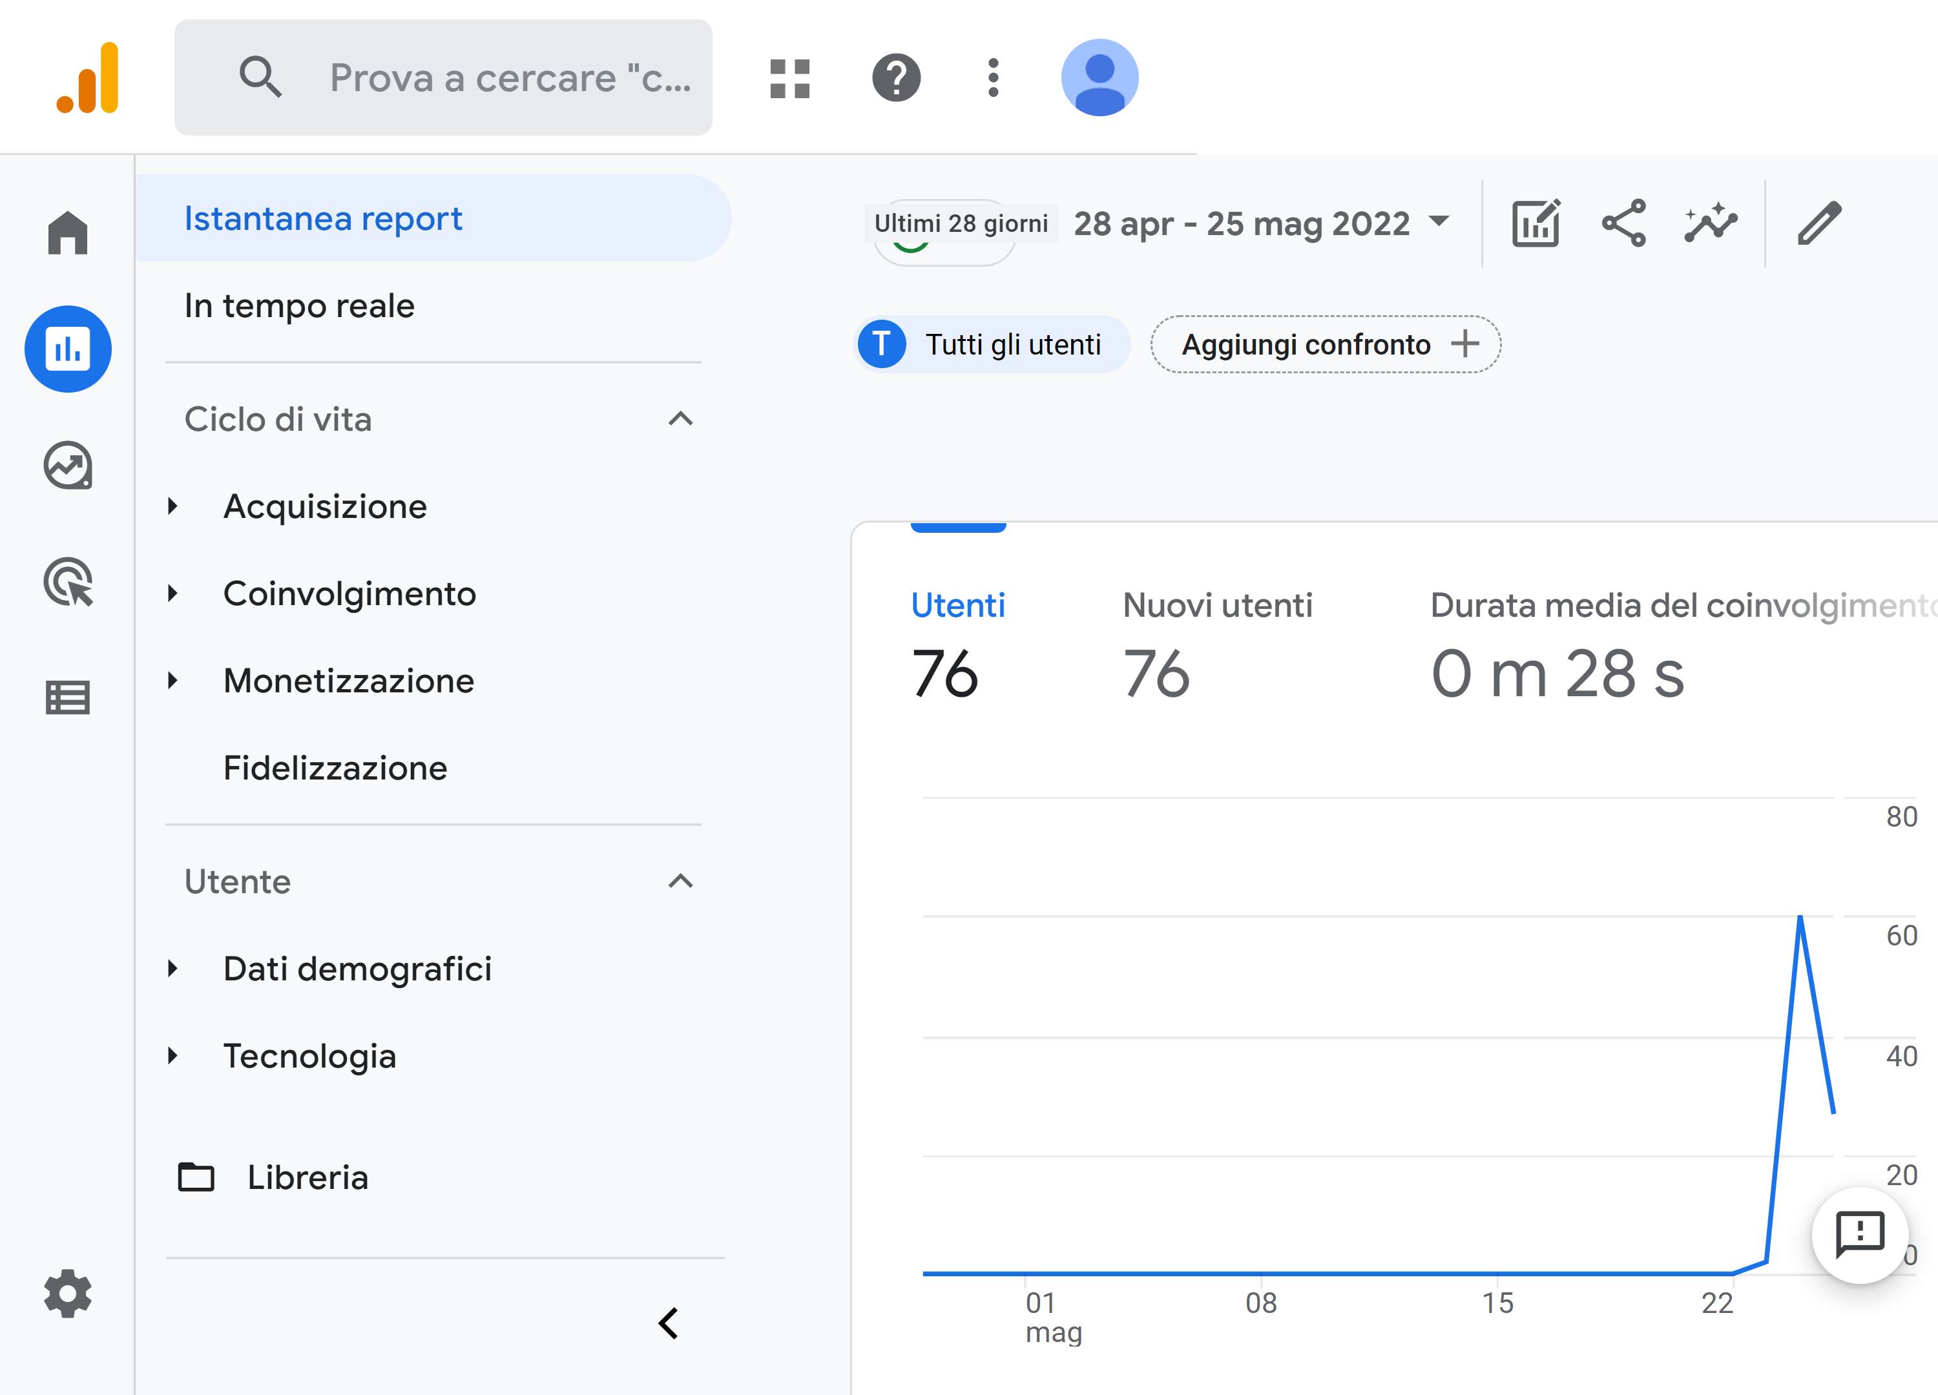Click the 'Ultimi 28 giorni' label
1938x1395 pixels.
961,224
